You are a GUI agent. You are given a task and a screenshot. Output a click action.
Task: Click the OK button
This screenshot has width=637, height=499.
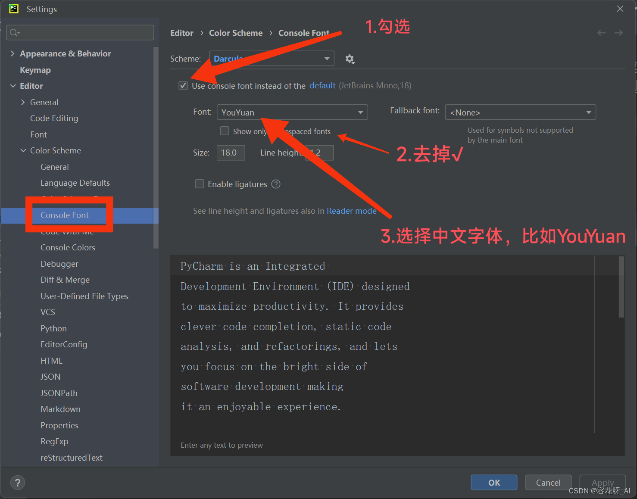494,483
